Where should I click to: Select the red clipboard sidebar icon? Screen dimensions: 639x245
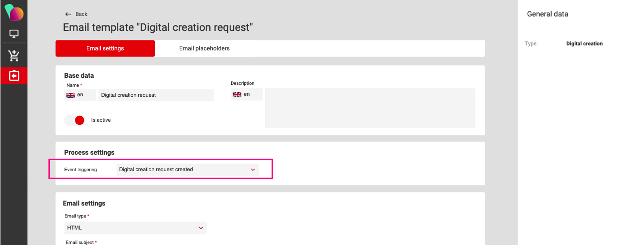pos(14,76)
